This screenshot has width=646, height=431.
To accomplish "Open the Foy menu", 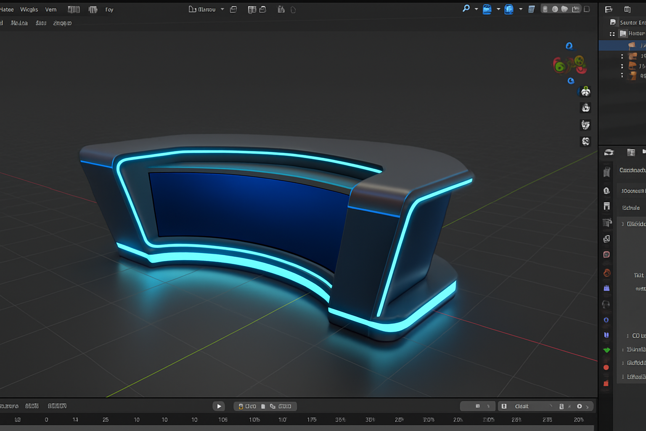I will [x=109, y=9].
